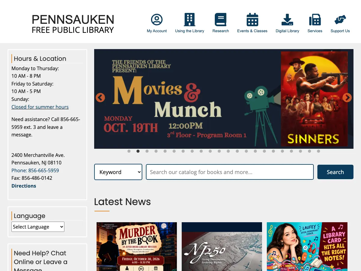The height and width of the screenshot is (271, 361).
Task: Open the Services fax machine icon
Action: coord(315,20)
